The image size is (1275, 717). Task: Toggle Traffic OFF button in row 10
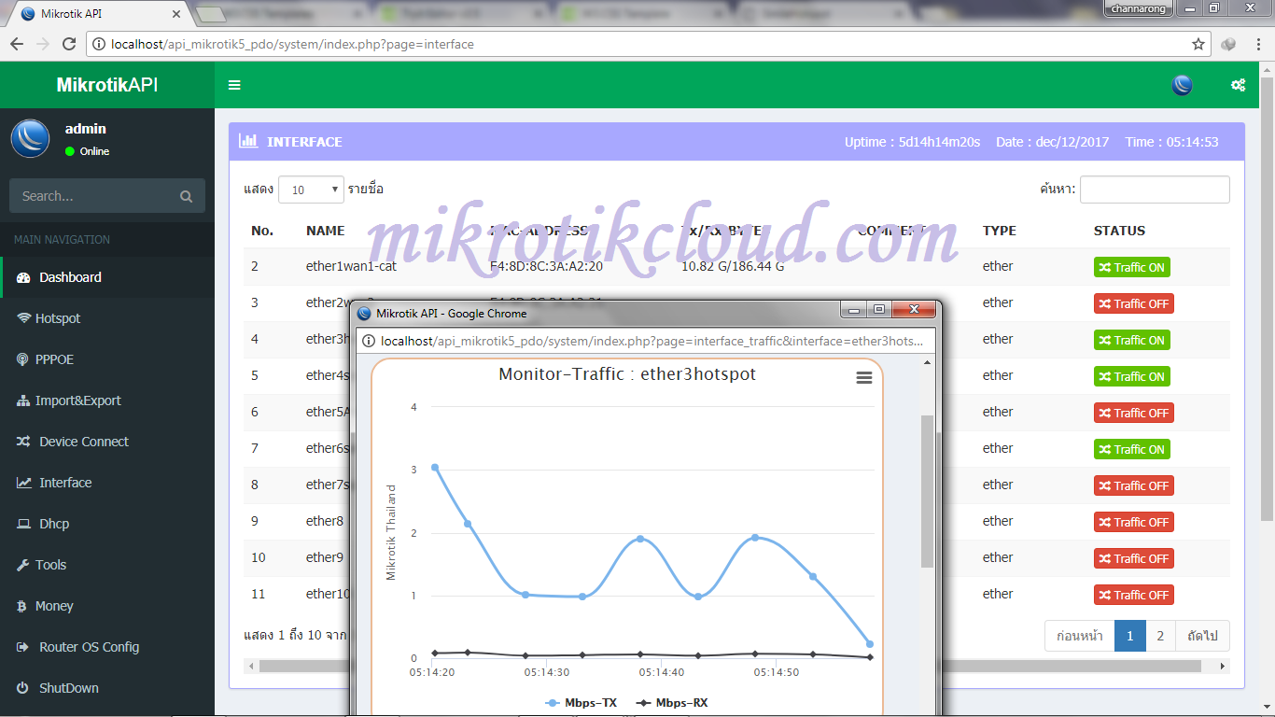point(1133,558)
